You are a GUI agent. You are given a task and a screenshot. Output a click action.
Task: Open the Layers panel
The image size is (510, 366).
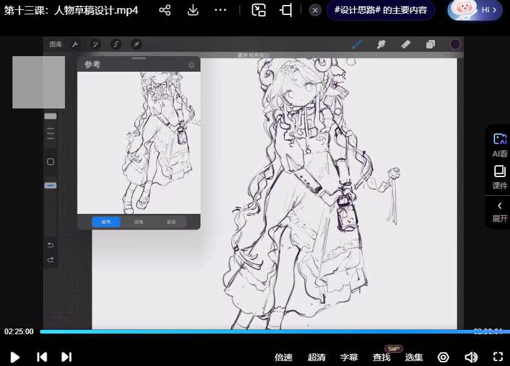429,44
